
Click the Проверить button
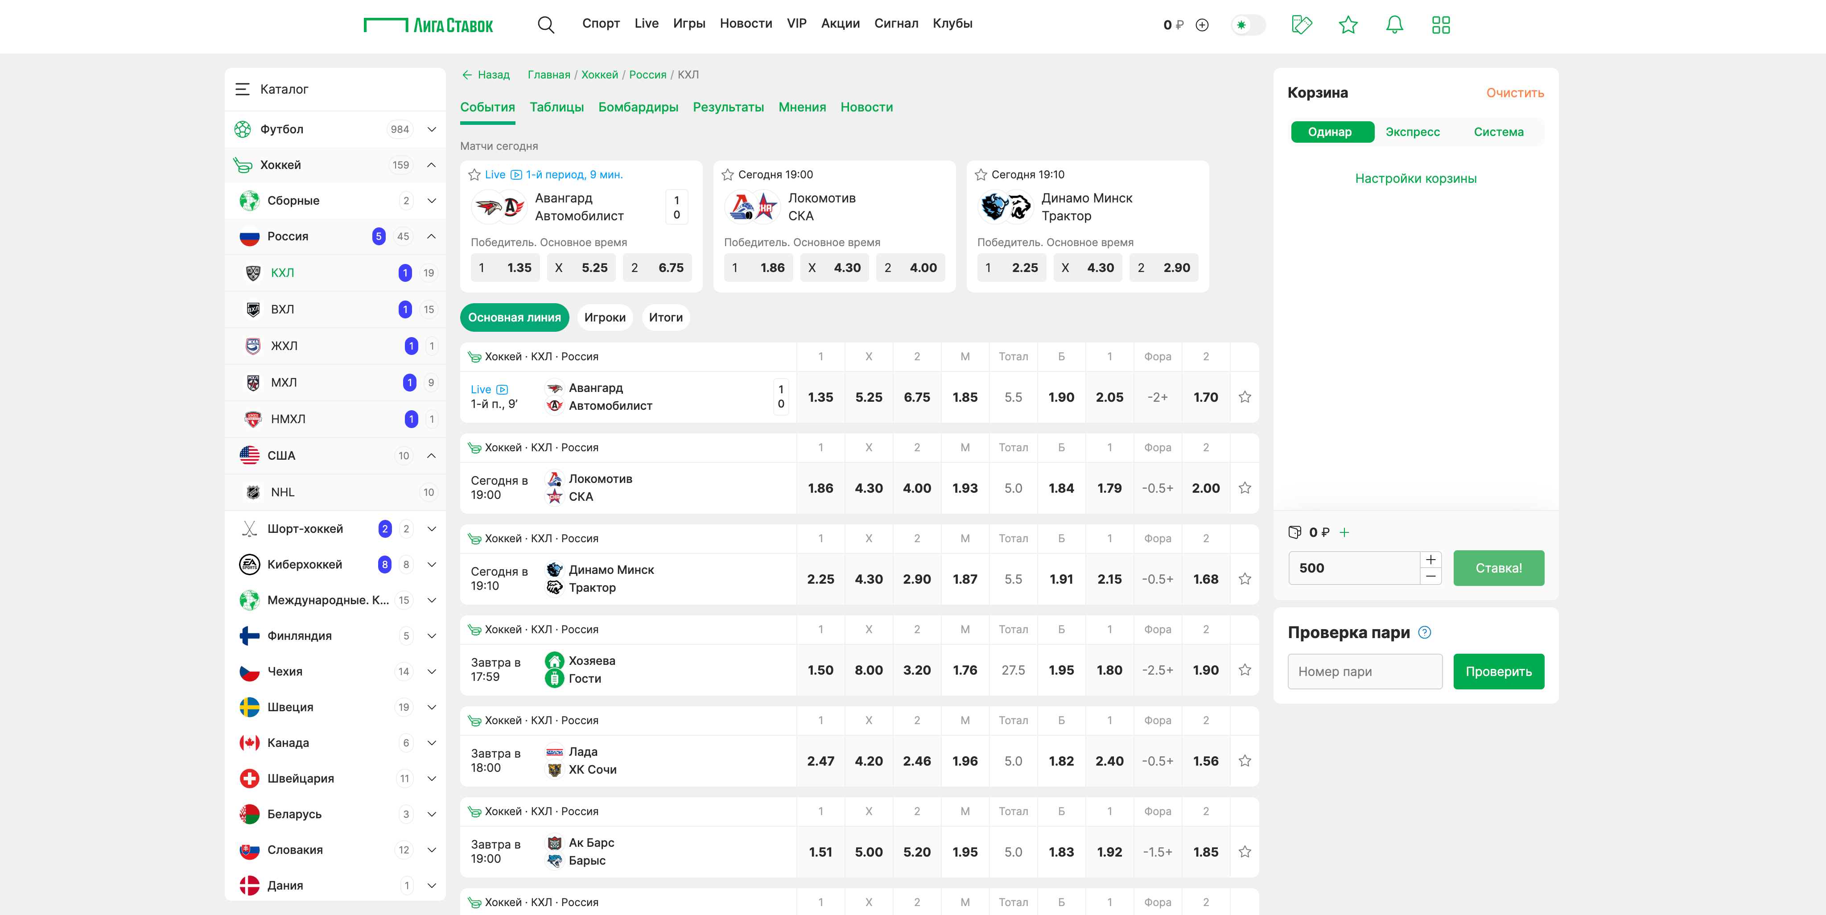point(1498,671)
